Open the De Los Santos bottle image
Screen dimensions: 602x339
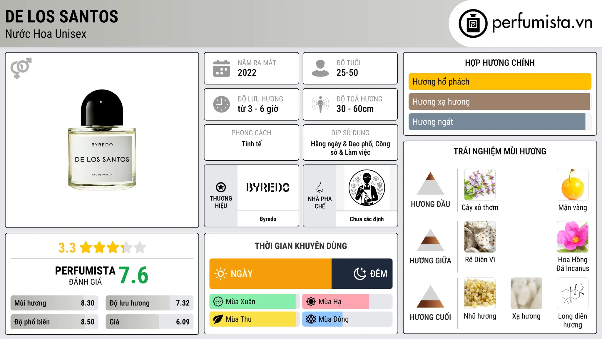tap(102, 140)
